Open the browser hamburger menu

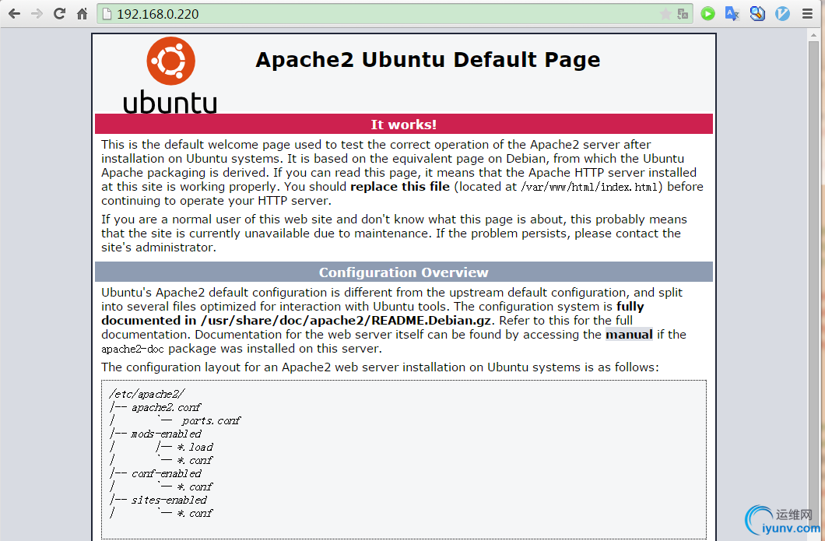[x=808, y=14]
